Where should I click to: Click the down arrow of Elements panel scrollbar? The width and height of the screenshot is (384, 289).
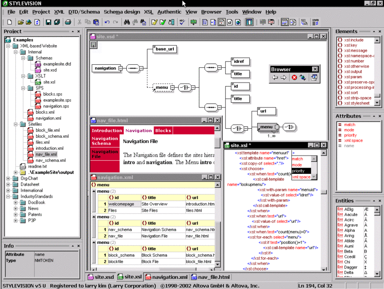click(x=377, y=102)
